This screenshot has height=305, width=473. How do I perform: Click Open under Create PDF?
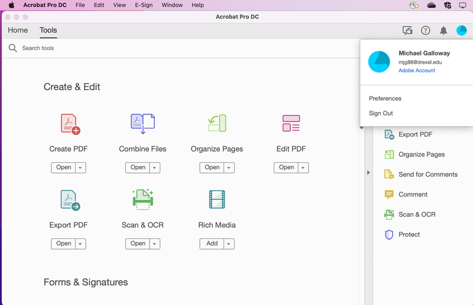click(63, 168)
